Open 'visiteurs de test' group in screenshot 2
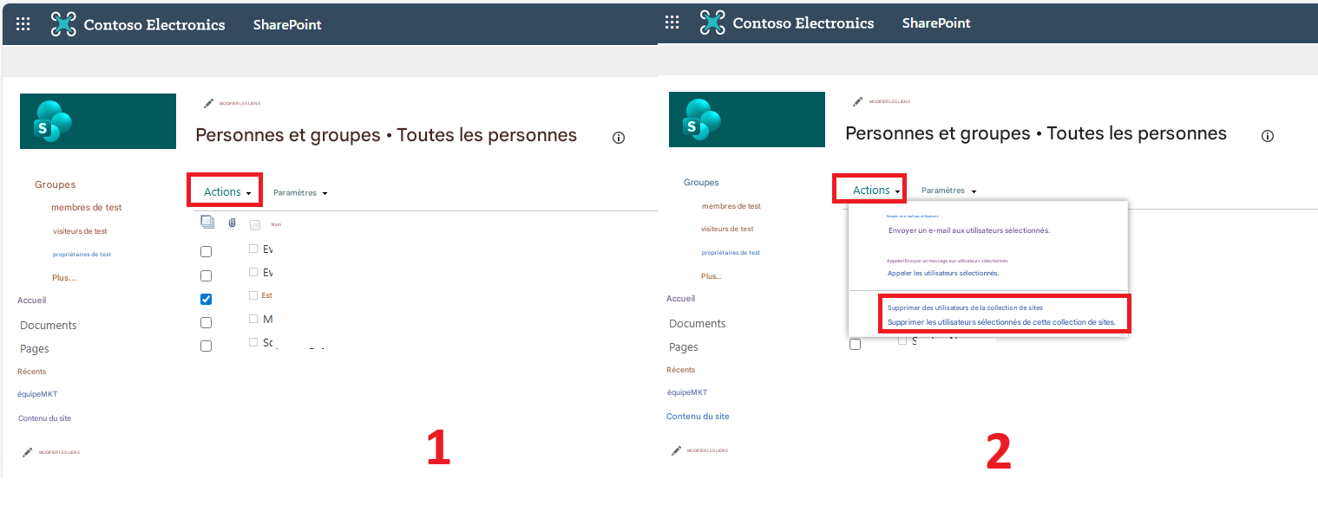 727,229
